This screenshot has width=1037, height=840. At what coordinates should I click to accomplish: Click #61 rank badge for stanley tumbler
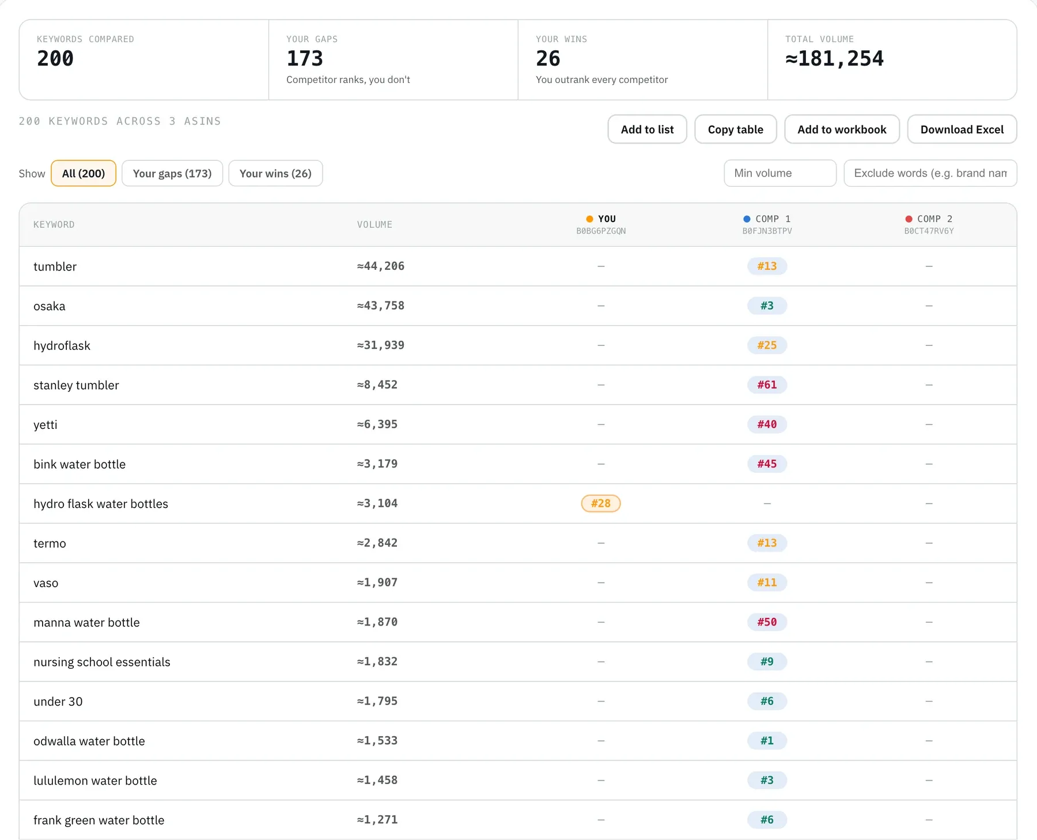click(767, 385)
